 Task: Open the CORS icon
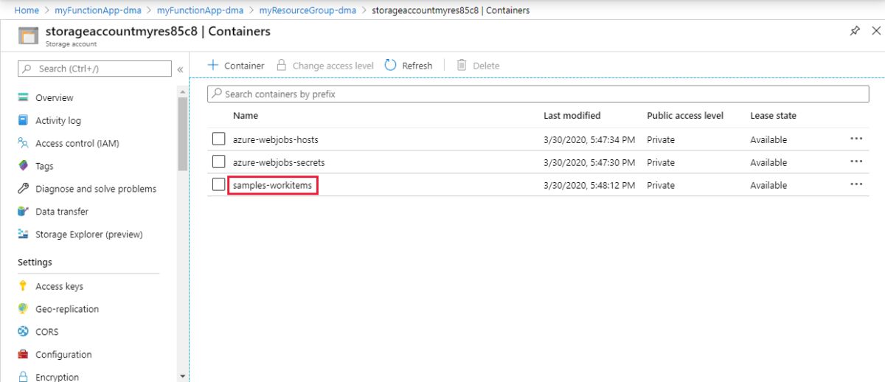tap(23, 332)
